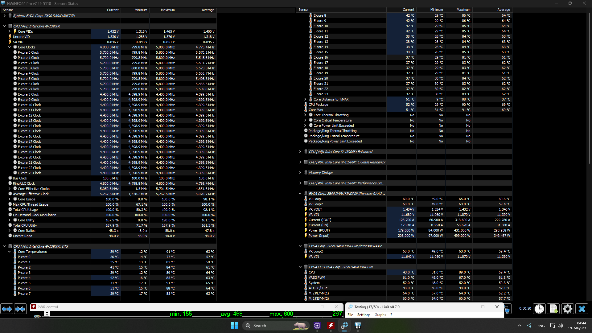Click the shrink columns arrows icon
This screenshot has height=333, width=592.
pyautogui.click(x=20, y=309)
